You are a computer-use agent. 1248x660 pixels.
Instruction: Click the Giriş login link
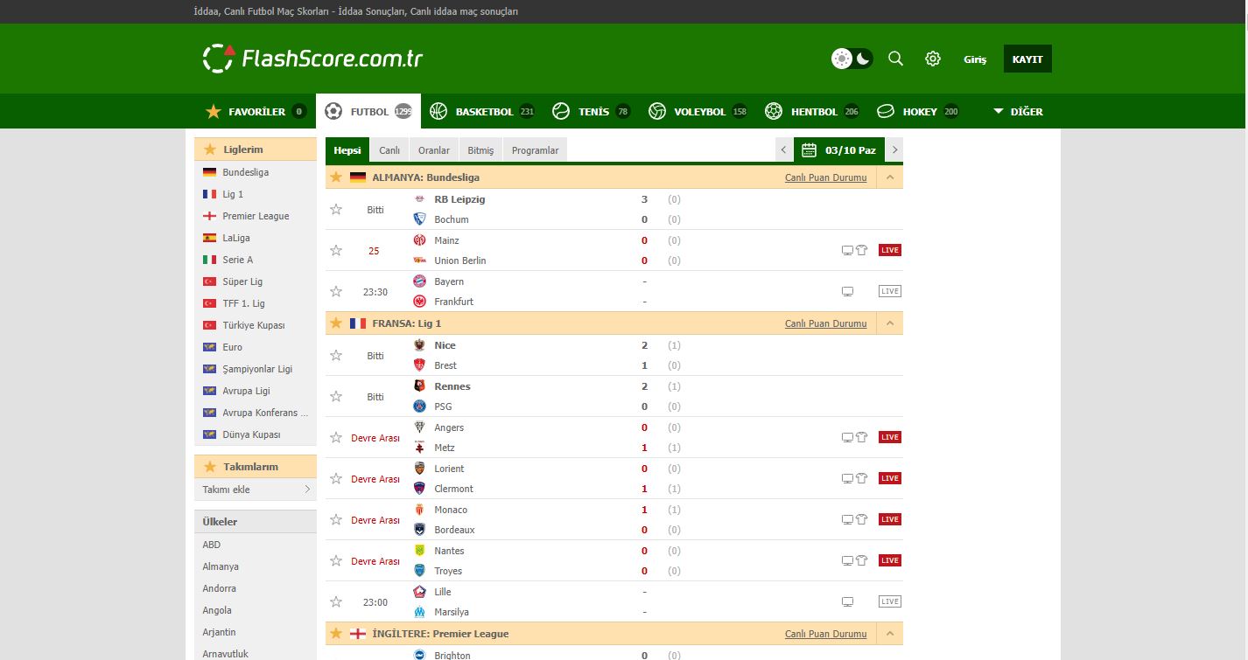pyautogui.click(x=975, y=59)
